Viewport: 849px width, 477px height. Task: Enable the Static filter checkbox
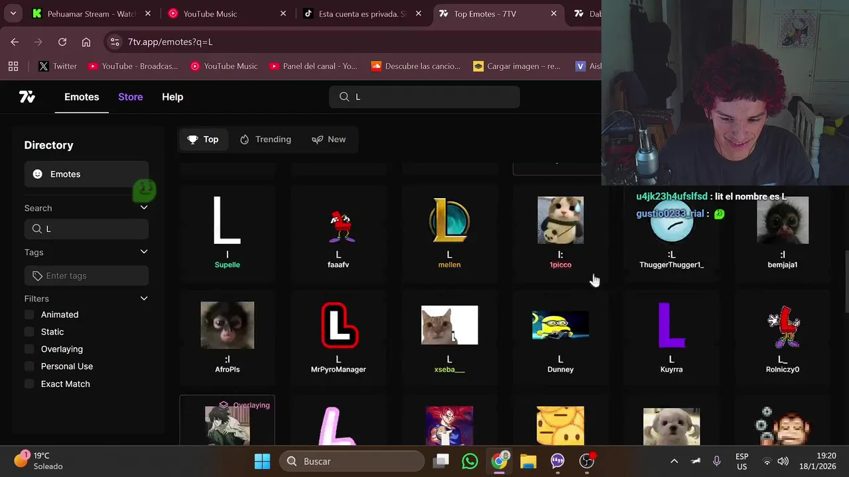coord(29,332)
